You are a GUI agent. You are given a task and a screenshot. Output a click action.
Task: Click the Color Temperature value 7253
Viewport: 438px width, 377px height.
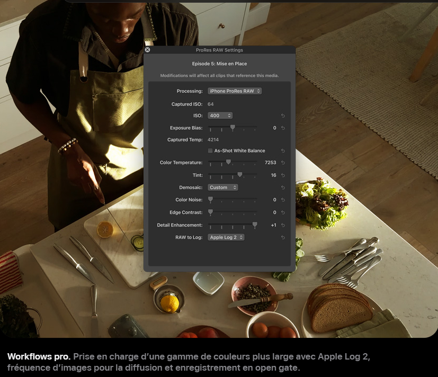271,163
